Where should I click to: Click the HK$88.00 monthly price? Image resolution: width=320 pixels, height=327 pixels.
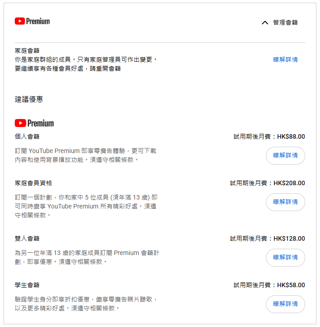point(291,136)
